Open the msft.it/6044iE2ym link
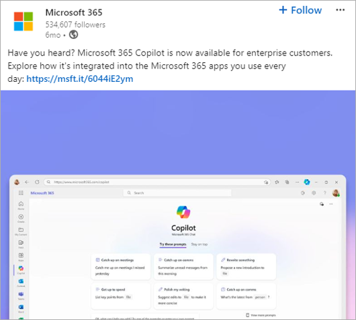 (x=80, y=79)
